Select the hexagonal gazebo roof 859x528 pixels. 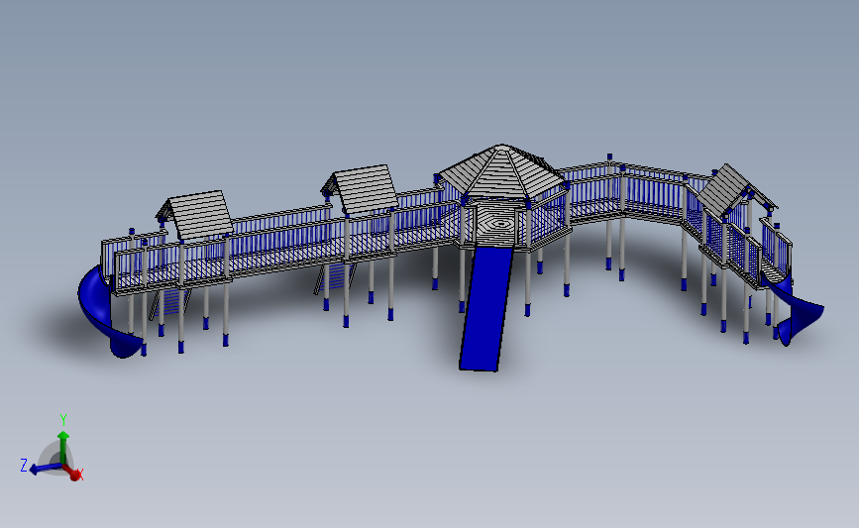coord(501,170)
